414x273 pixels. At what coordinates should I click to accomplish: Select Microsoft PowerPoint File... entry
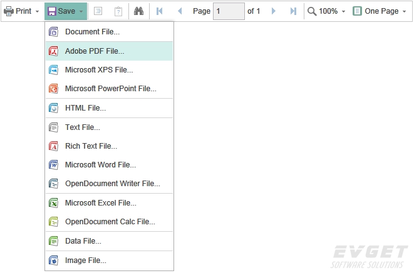[110, 89]
